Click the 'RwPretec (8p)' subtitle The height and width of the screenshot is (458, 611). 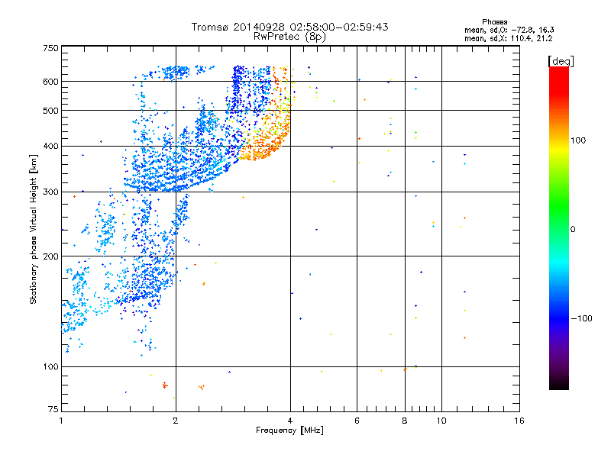coord(289,37)
